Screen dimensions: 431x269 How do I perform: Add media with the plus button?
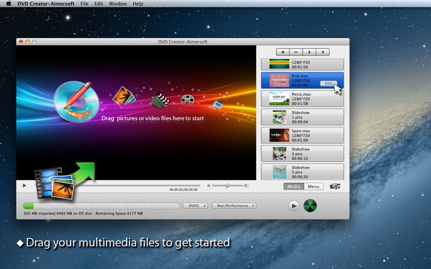click(x=282, y=52)
